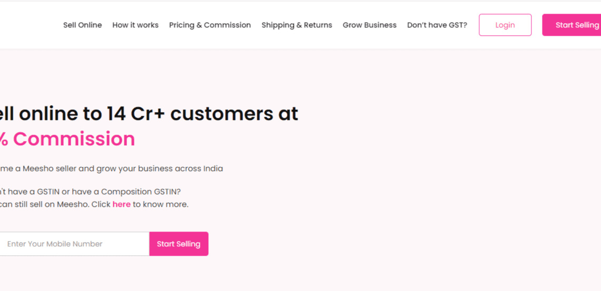Screen dimensions: 601x291
Task: Click the 'Composition GSTIN?' text
Action: click(x=141, y=192)
